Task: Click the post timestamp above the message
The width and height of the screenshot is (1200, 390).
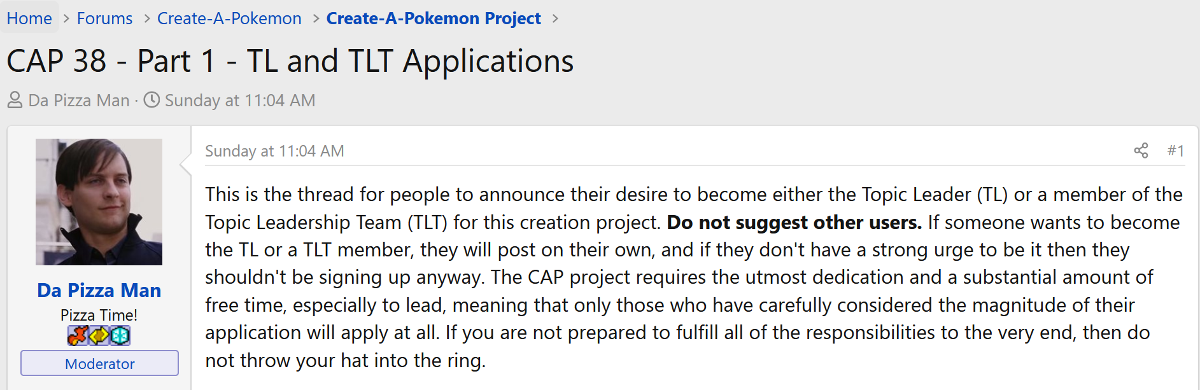Action: pos(274,151)
